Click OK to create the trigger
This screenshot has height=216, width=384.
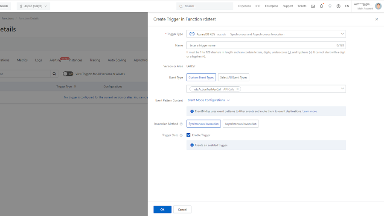162,210
